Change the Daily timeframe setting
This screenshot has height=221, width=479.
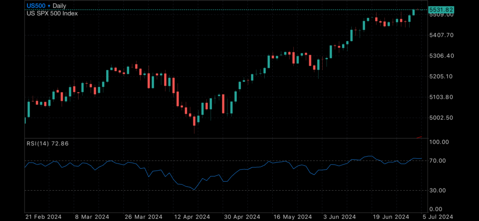[59, 6]
